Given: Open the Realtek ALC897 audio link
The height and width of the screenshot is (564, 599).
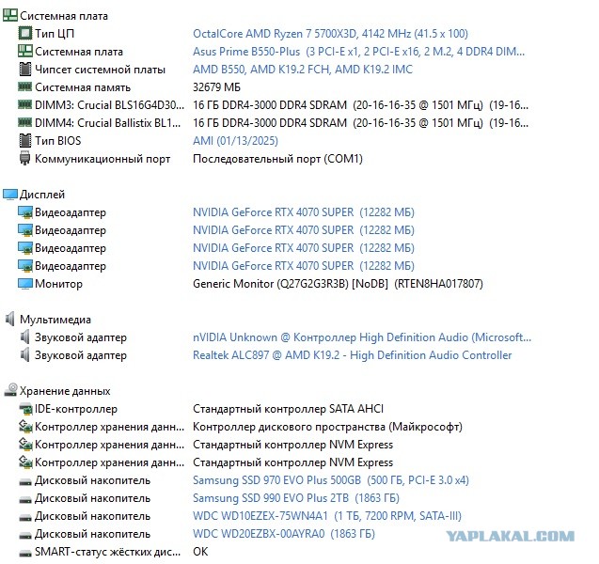Looking at the screenshot, I should coord(352,355).
